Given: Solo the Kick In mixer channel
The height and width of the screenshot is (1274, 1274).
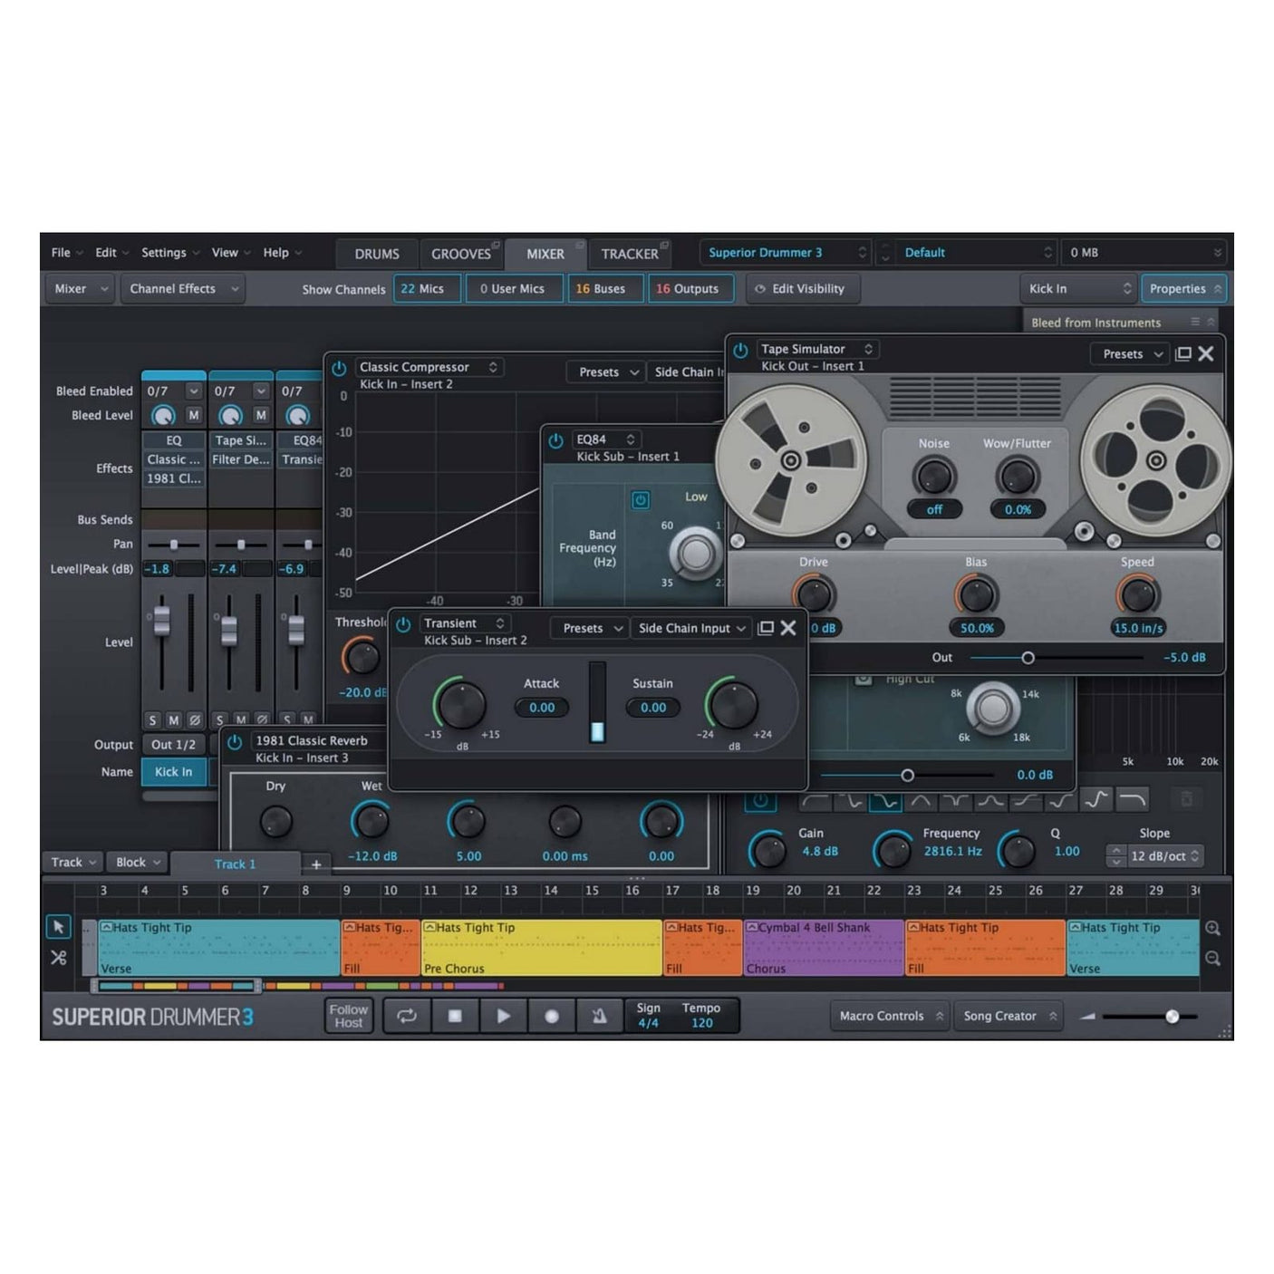Looking at the screenshot, I should coord(153,719).
